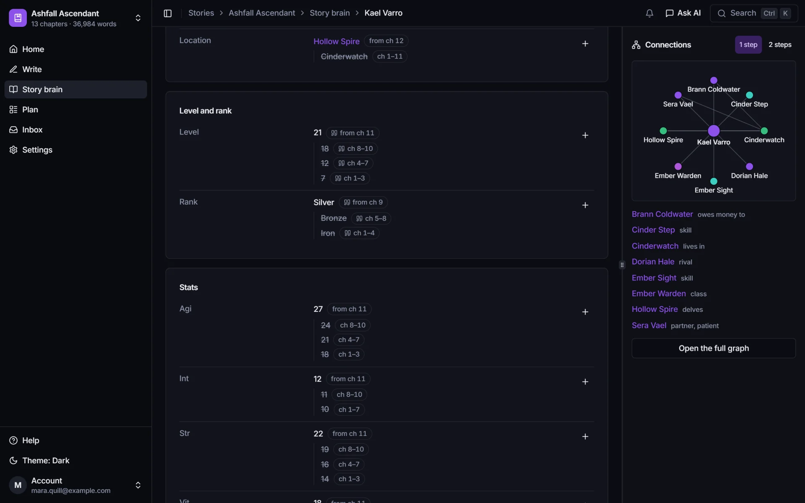The image size is (805, 503).
Task: Add a new Int stat value
Action: pyautogui.click(x=585, y=382)
